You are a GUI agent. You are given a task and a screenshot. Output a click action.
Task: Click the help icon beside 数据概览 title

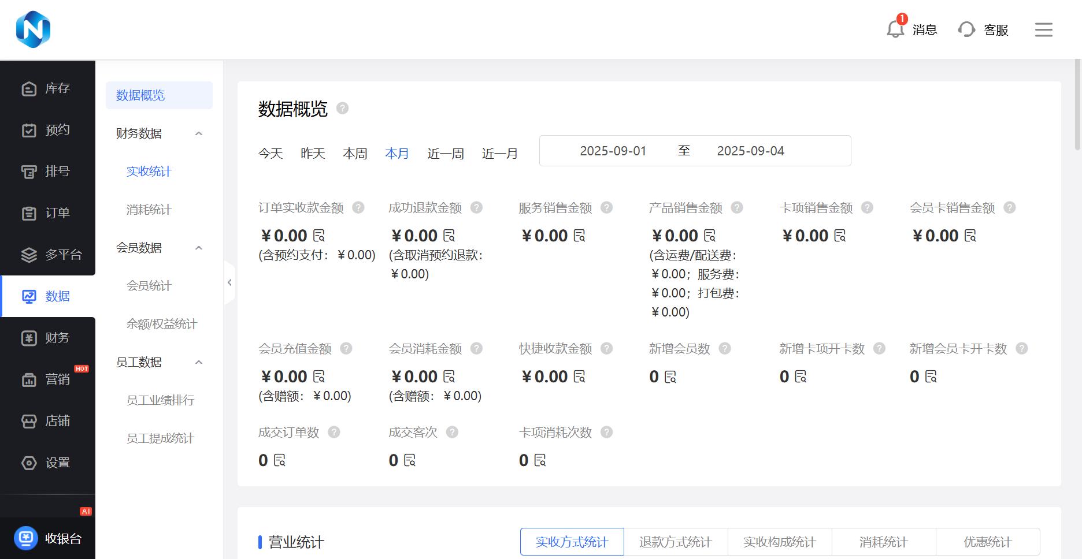(x=342, y=109)
